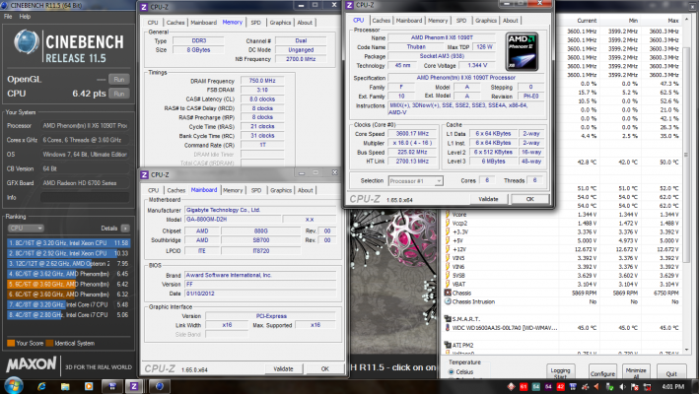Open Caches tab in front CPU-Z window
Viewport: 699px width, 394px height.
point(382,21)
